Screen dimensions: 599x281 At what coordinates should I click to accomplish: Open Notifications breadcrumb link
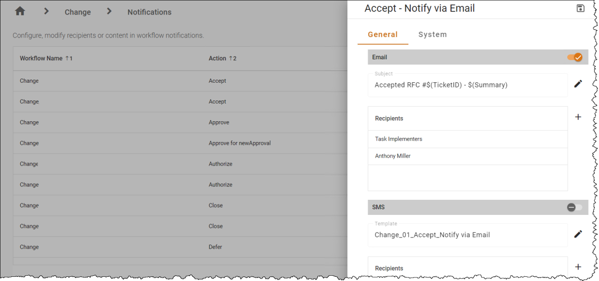point(149,12)
